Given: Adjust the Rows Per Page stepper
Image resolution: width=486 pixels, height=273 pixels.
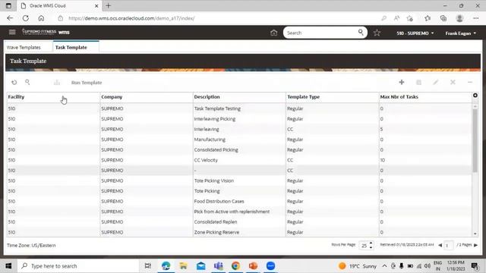Looking at the screenshot, I should (x=371, y=245).
